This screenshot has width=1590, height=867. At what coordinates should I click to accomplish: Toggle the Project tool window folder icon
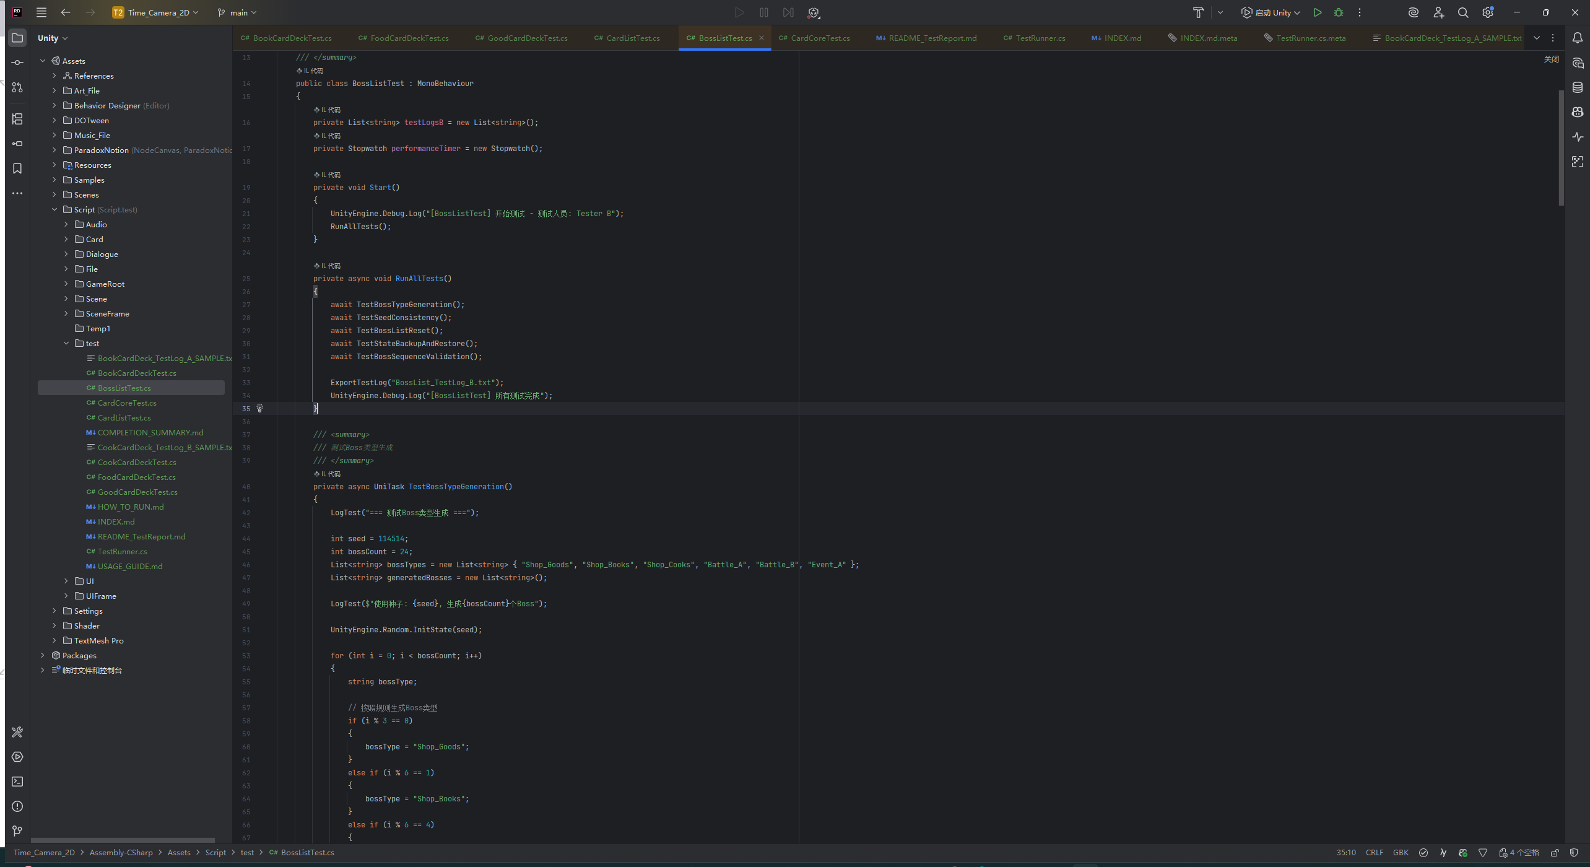[17, 38]
